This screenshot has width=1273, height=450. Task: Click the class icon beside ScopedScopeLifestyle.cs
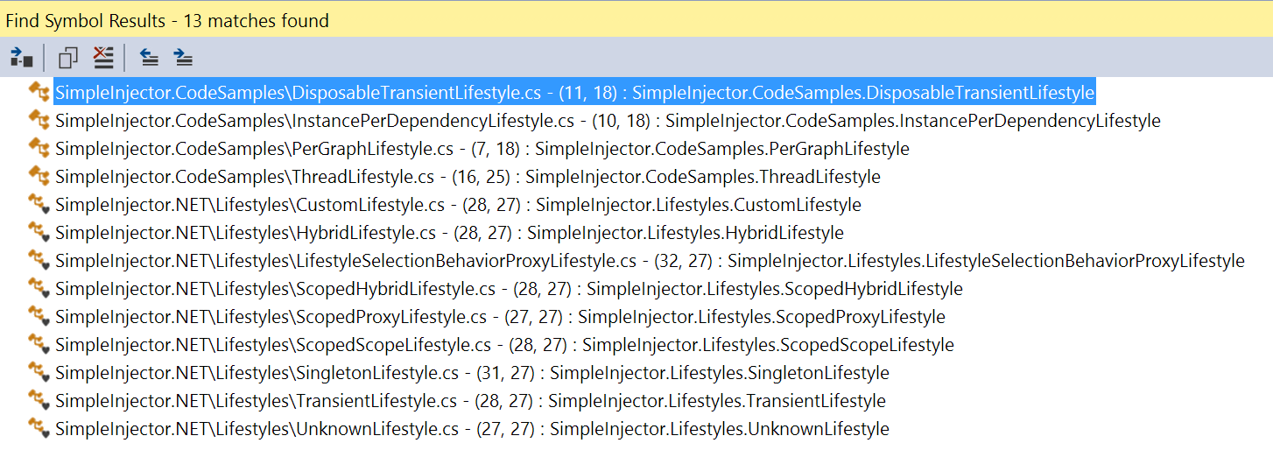pos(39,344)
